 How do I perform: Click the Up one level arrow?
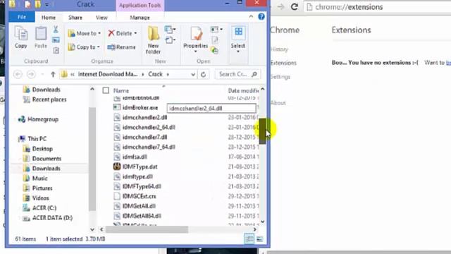[53, 74]
